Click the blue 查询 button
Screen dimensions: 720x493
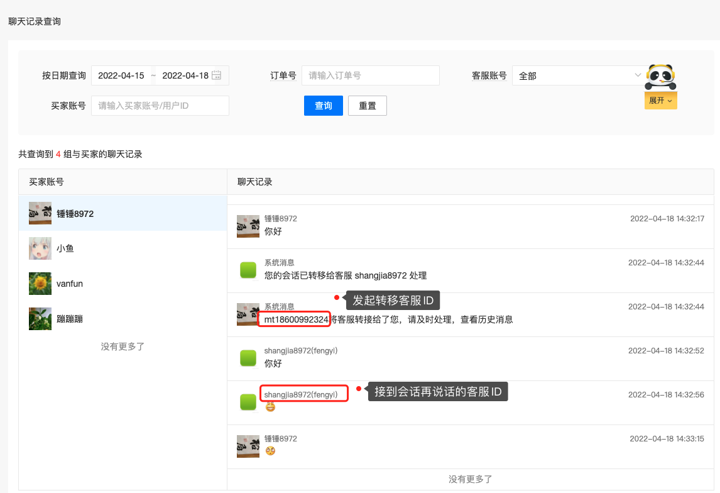tap(324, 106)
